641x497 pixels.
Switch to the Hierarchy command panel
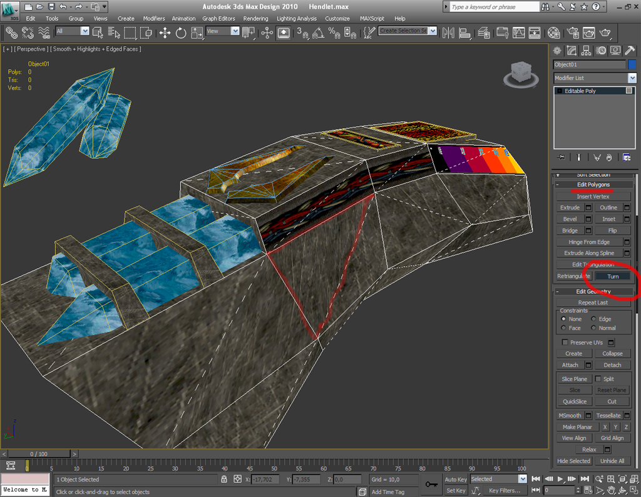click(x=587, y=51)
